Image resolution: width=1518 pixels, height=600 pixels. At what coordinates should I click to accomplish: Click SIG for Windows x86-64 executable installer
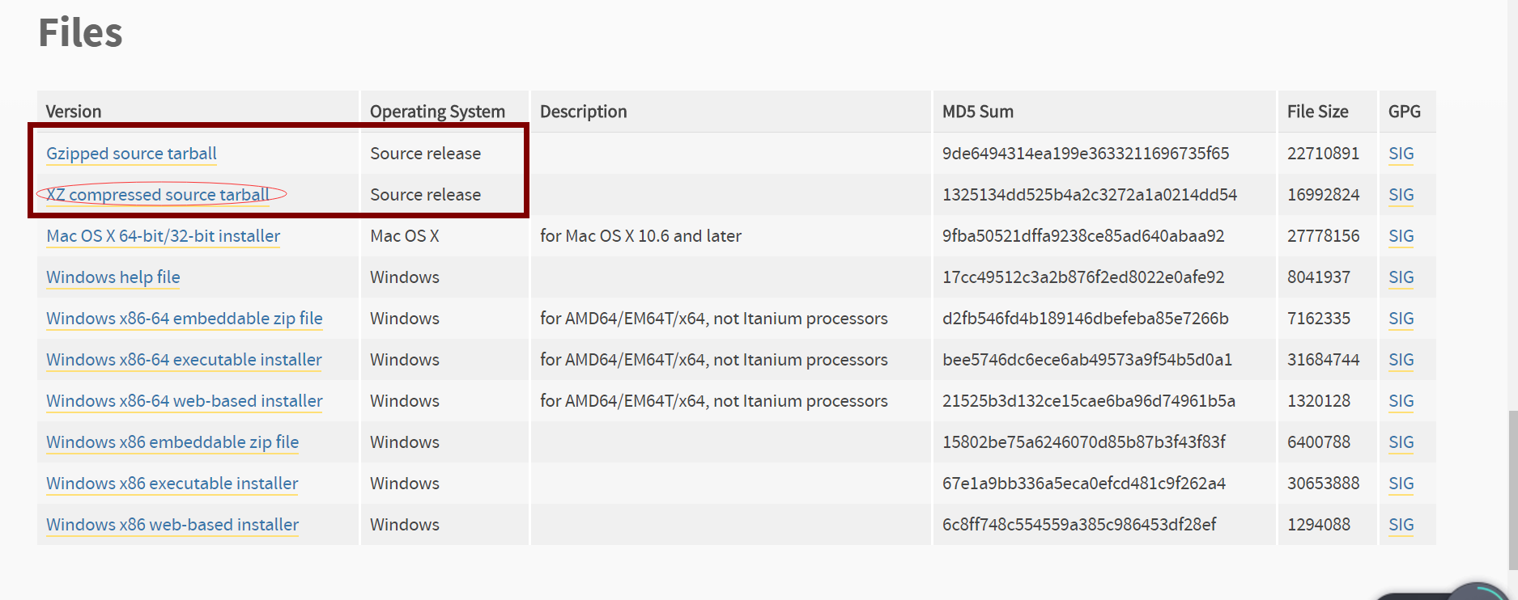pos(1401,360)
